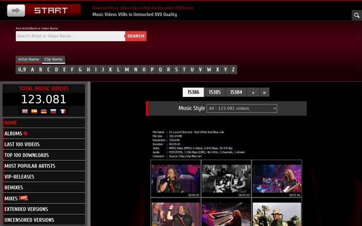
Task: Open EXTENDED VERSIONS menu item
Action: (x=44, y=209)
